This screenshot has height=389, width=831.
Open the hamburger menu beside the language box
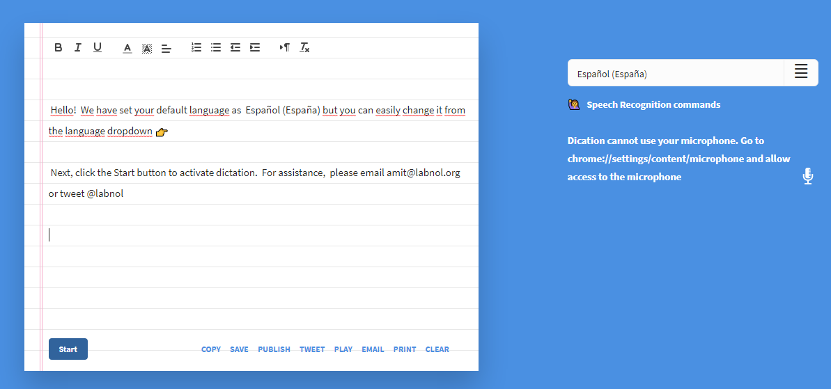tap(801, 72)
